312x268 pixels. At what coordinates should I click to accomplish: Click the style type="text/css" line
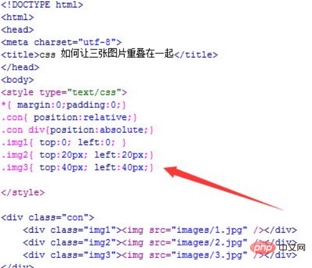pyautogui.click(x=64, y=92)
